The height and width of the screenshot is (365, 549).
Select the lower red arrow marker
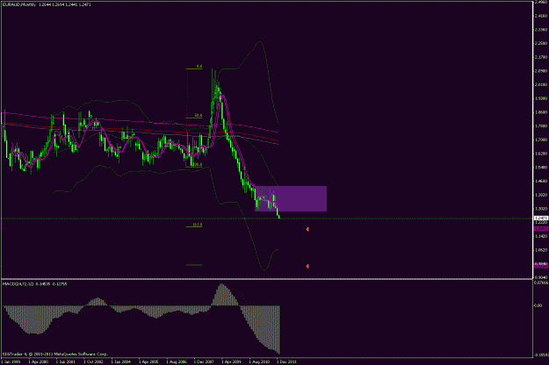click(x=307, y=266)
